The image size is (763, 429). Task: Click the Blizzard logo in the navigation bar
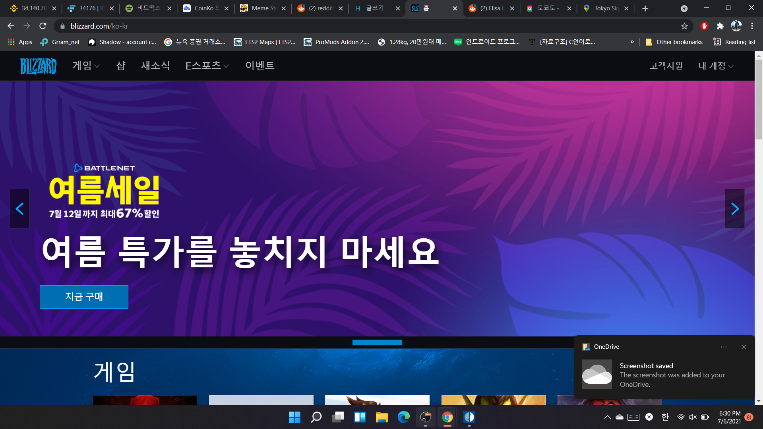pos(38,66)
